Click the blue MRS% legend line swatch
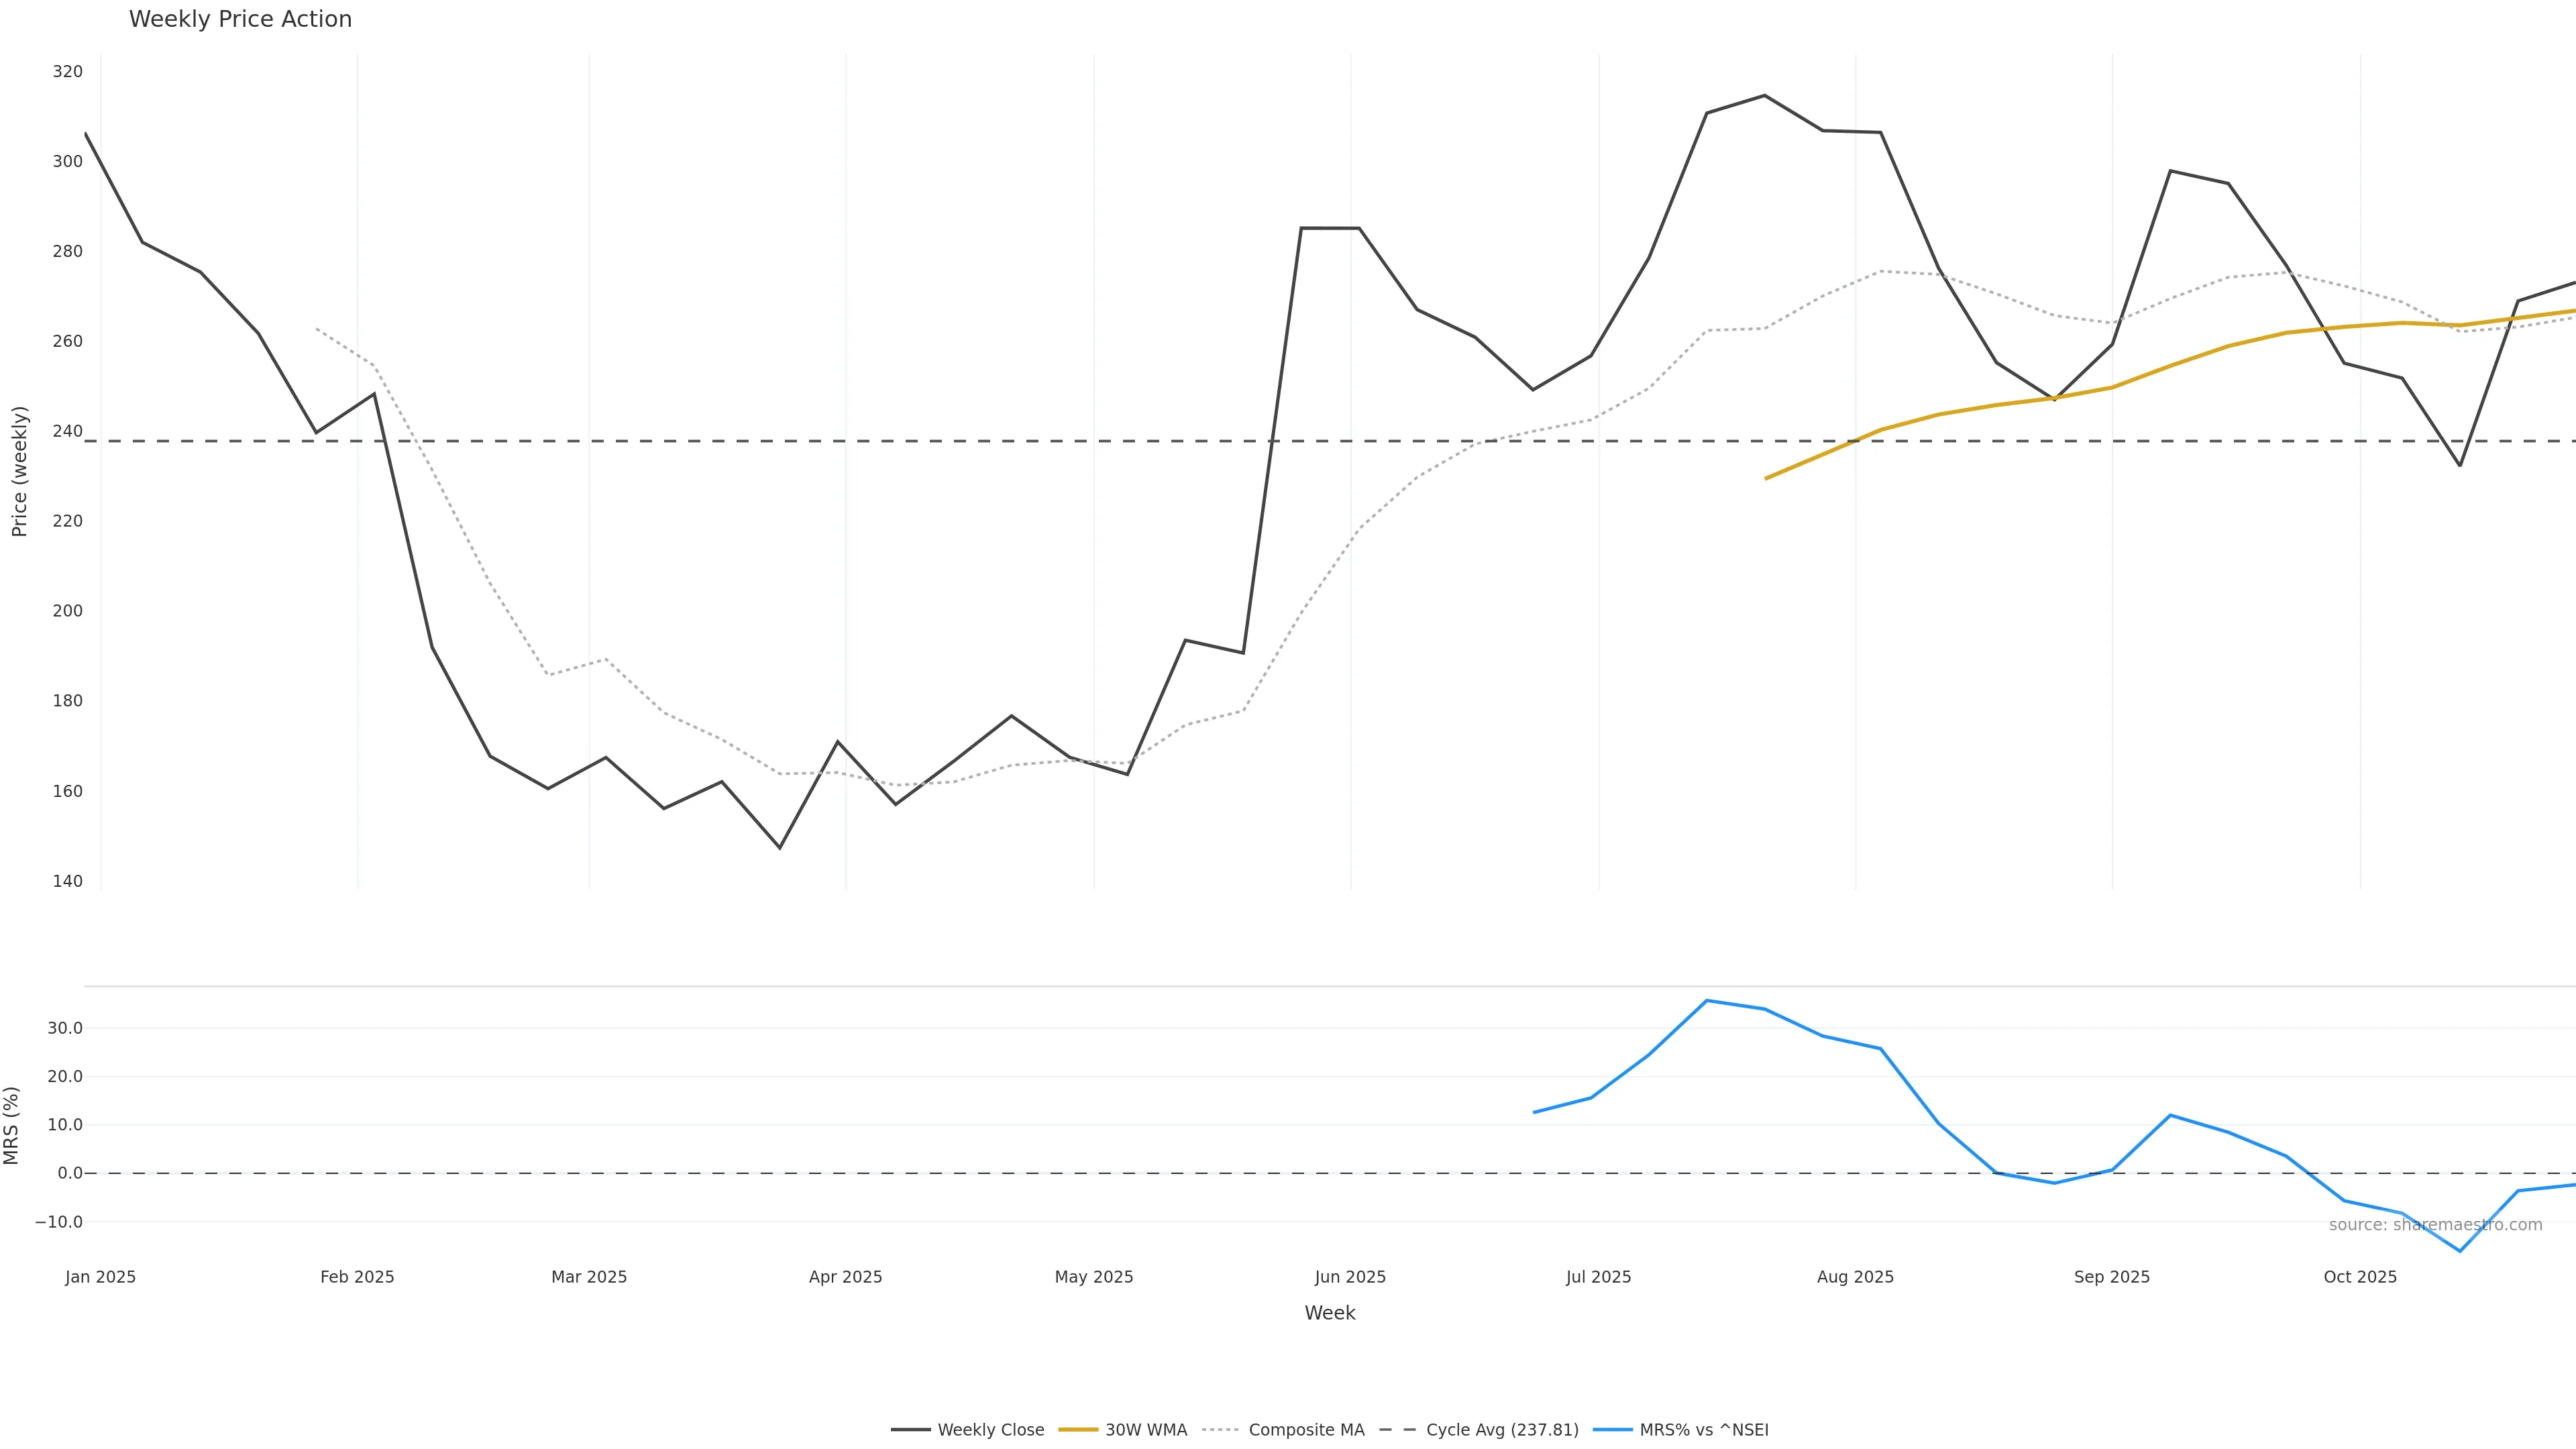The height and width of the screenshot is (1449, 2576). (x=1612, y=1430)
